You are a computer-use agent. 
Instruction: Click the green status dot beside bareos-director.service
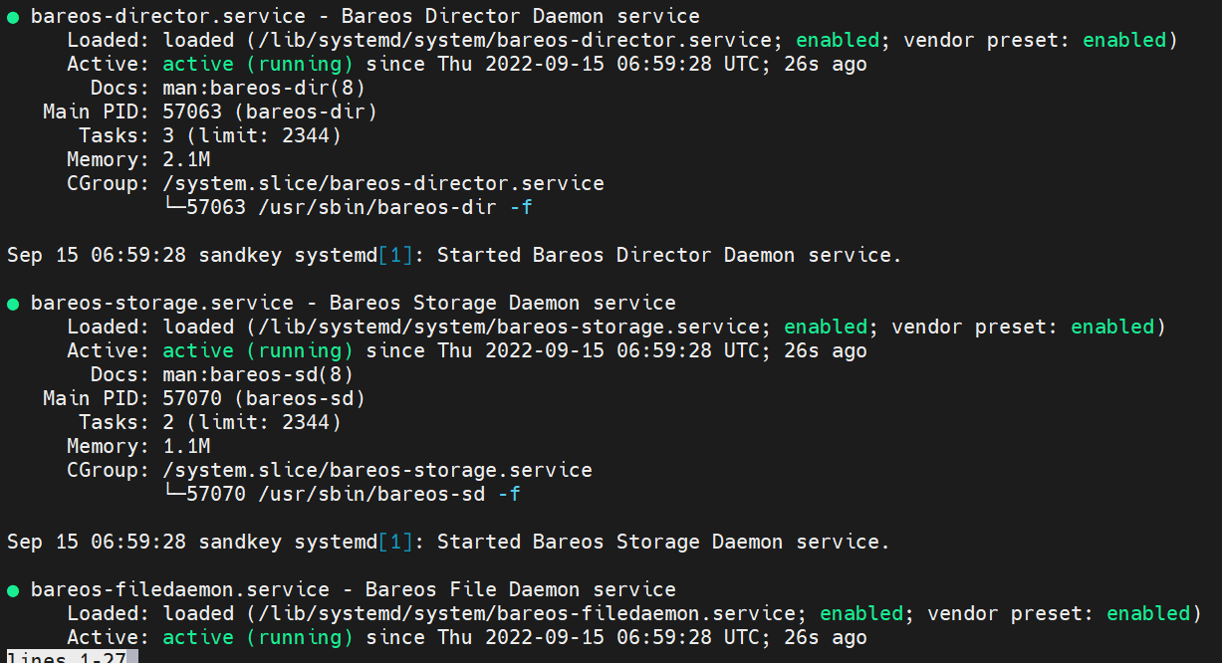pyautogui.click(x=13, y=17)
